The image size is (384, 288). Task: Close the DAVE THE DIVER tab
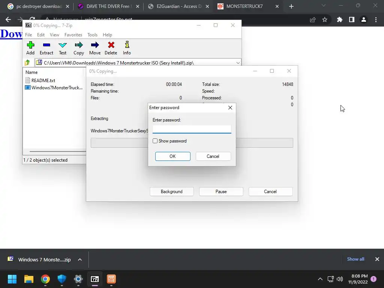(138, 7)
